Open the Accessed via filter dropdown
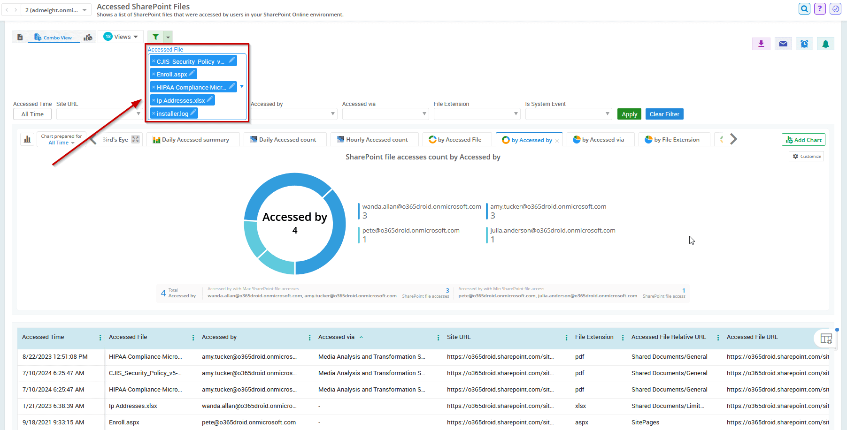The height and width of the screenshot is (430, 847). point(385,114)
